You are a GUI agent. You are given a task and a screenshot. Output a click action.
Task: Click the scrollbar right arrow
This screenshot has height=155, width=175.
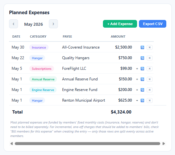(164, 144)
